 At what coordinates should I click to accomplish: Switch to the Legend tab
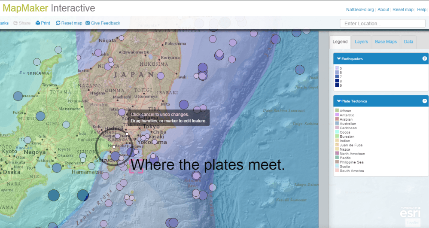tap(340, 42)
